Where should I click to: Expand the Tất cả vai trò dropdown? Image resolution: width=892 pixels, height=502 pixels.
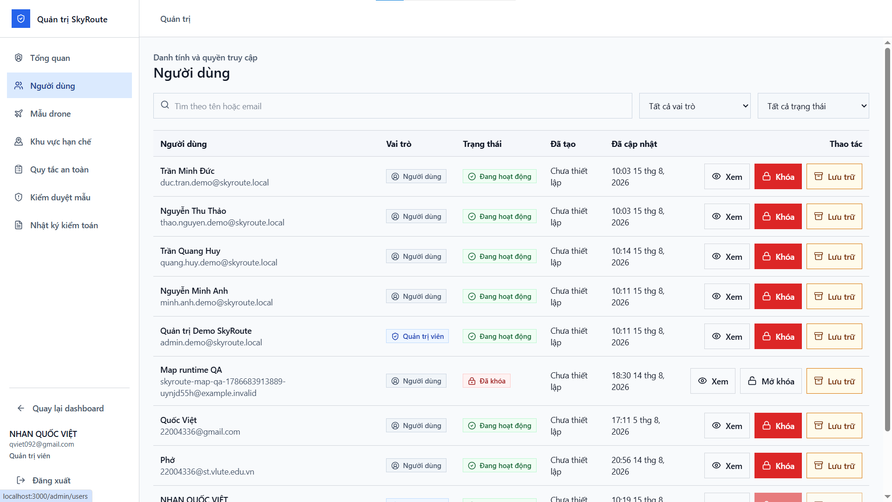click(695, 106)
